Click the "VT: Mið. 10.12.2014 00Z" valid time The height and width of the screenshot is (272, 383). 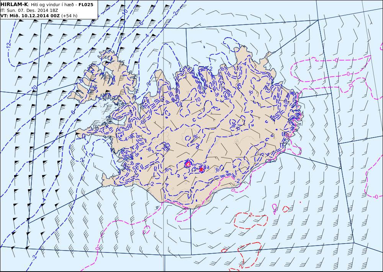pyautogui.click(x=30, y=16)
